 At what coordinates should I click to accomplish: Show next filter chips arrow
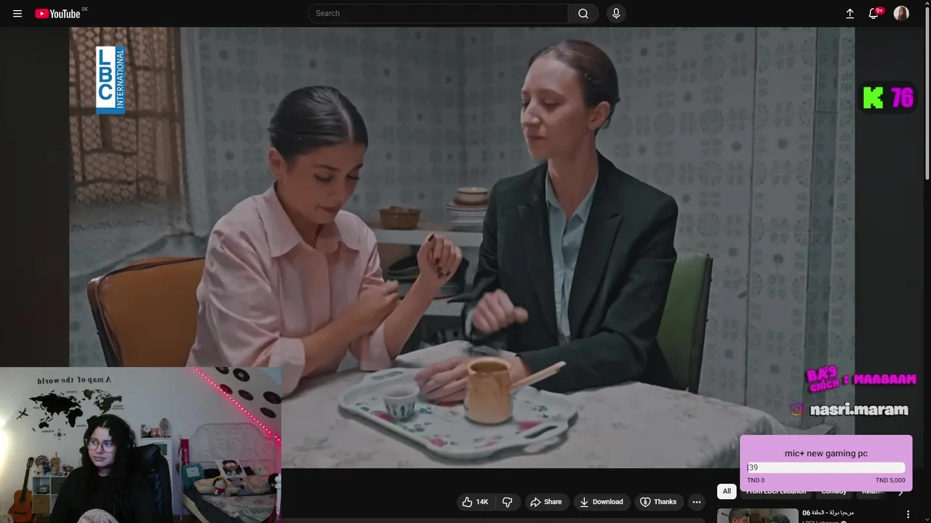(x=900, y=492)
